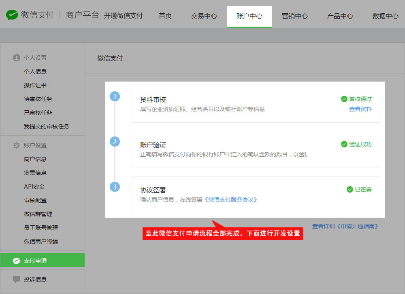Select 员工账号管理 in the sidebar
This screenshot has width=405, height=294.
click(x=41, y=228)
